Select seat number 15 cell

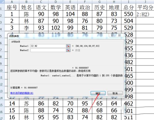[x=12, y=110]
